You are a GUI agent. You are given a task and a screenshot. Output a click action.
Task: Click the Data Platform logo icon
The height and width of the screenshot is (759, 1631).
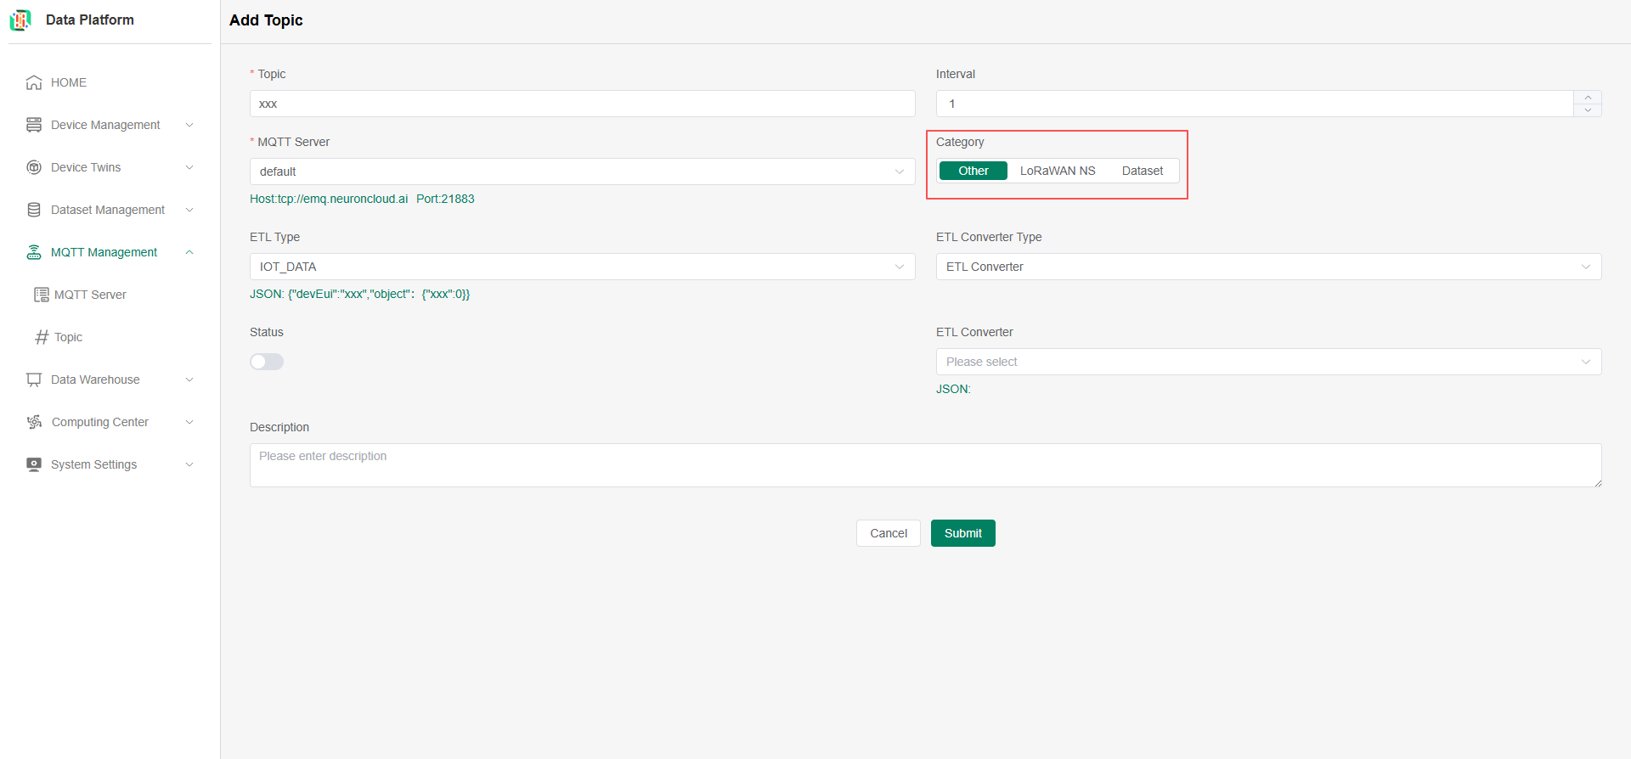click(x=20, y=20)
